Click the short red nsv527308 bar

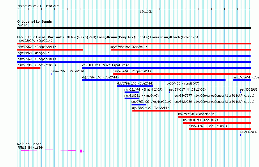point(29,68)
